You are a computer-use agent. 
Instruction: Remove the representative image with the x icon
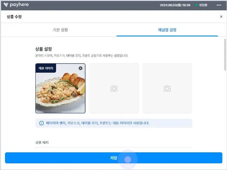[80, 68]
